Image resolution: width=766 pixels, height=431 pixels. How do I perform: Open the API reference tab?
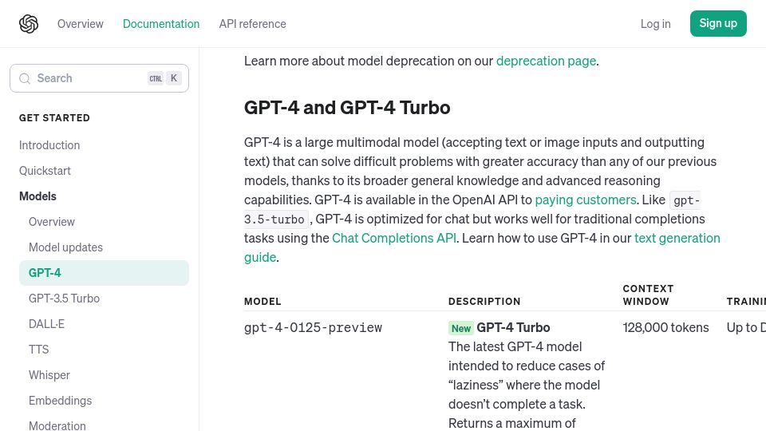point(253,23)
